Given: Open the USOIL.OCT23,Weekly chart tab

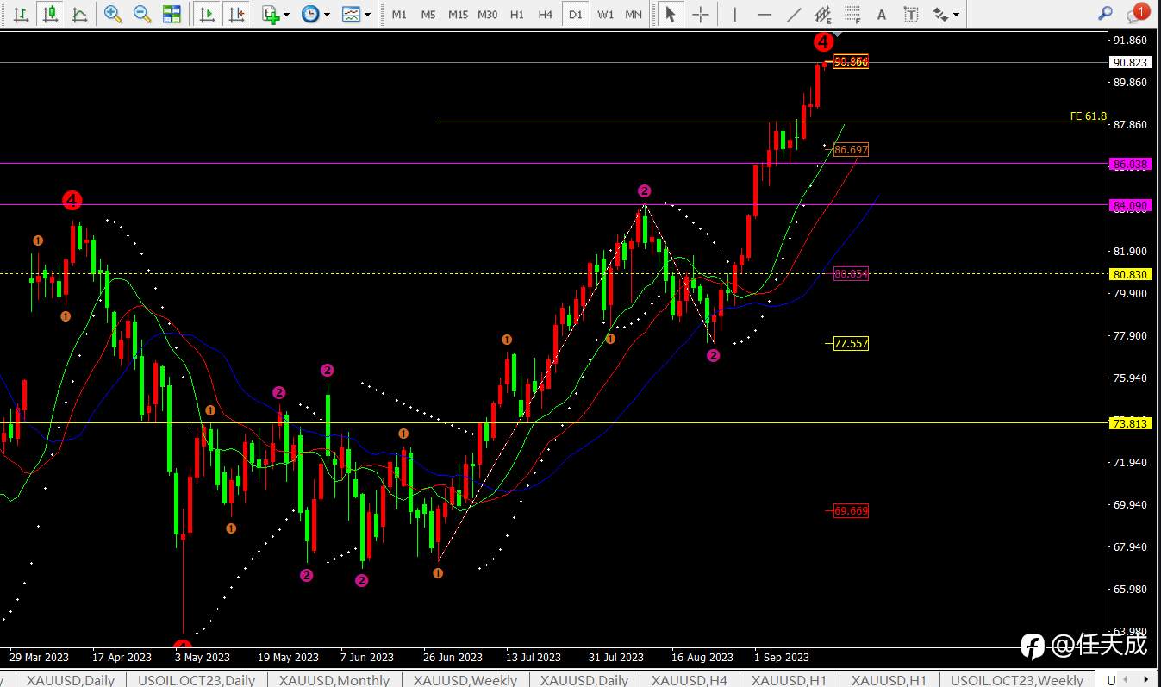Looking at the screenshot, I should 1017,679.
